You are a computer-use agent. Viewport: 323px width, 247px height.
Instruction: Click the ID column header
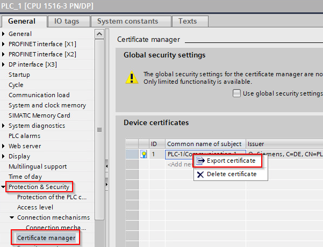(x=157, y=144)
